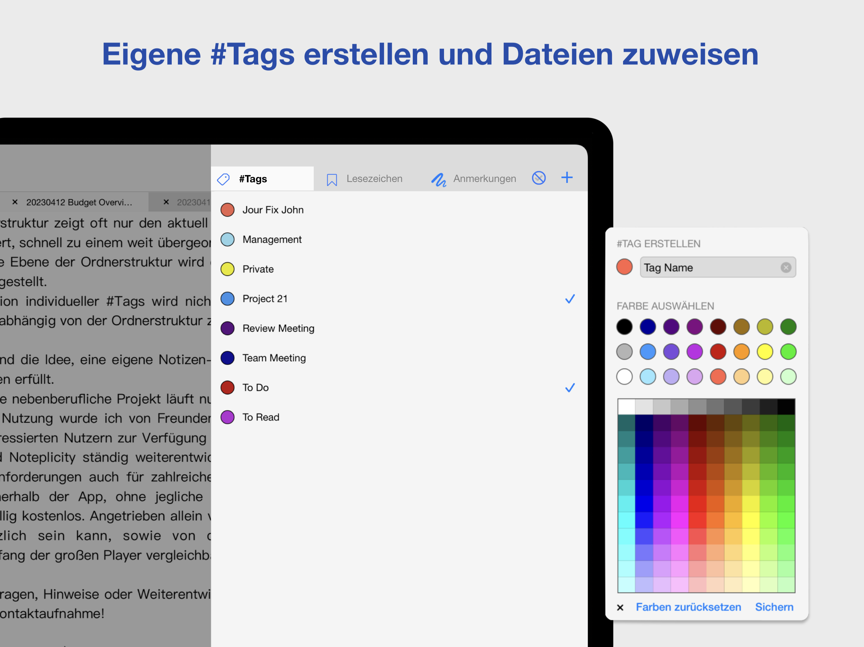Screen dimensions: 864x647
Task: Click the Review Meeting purple color dot
Action: click(x=227, y=329)
